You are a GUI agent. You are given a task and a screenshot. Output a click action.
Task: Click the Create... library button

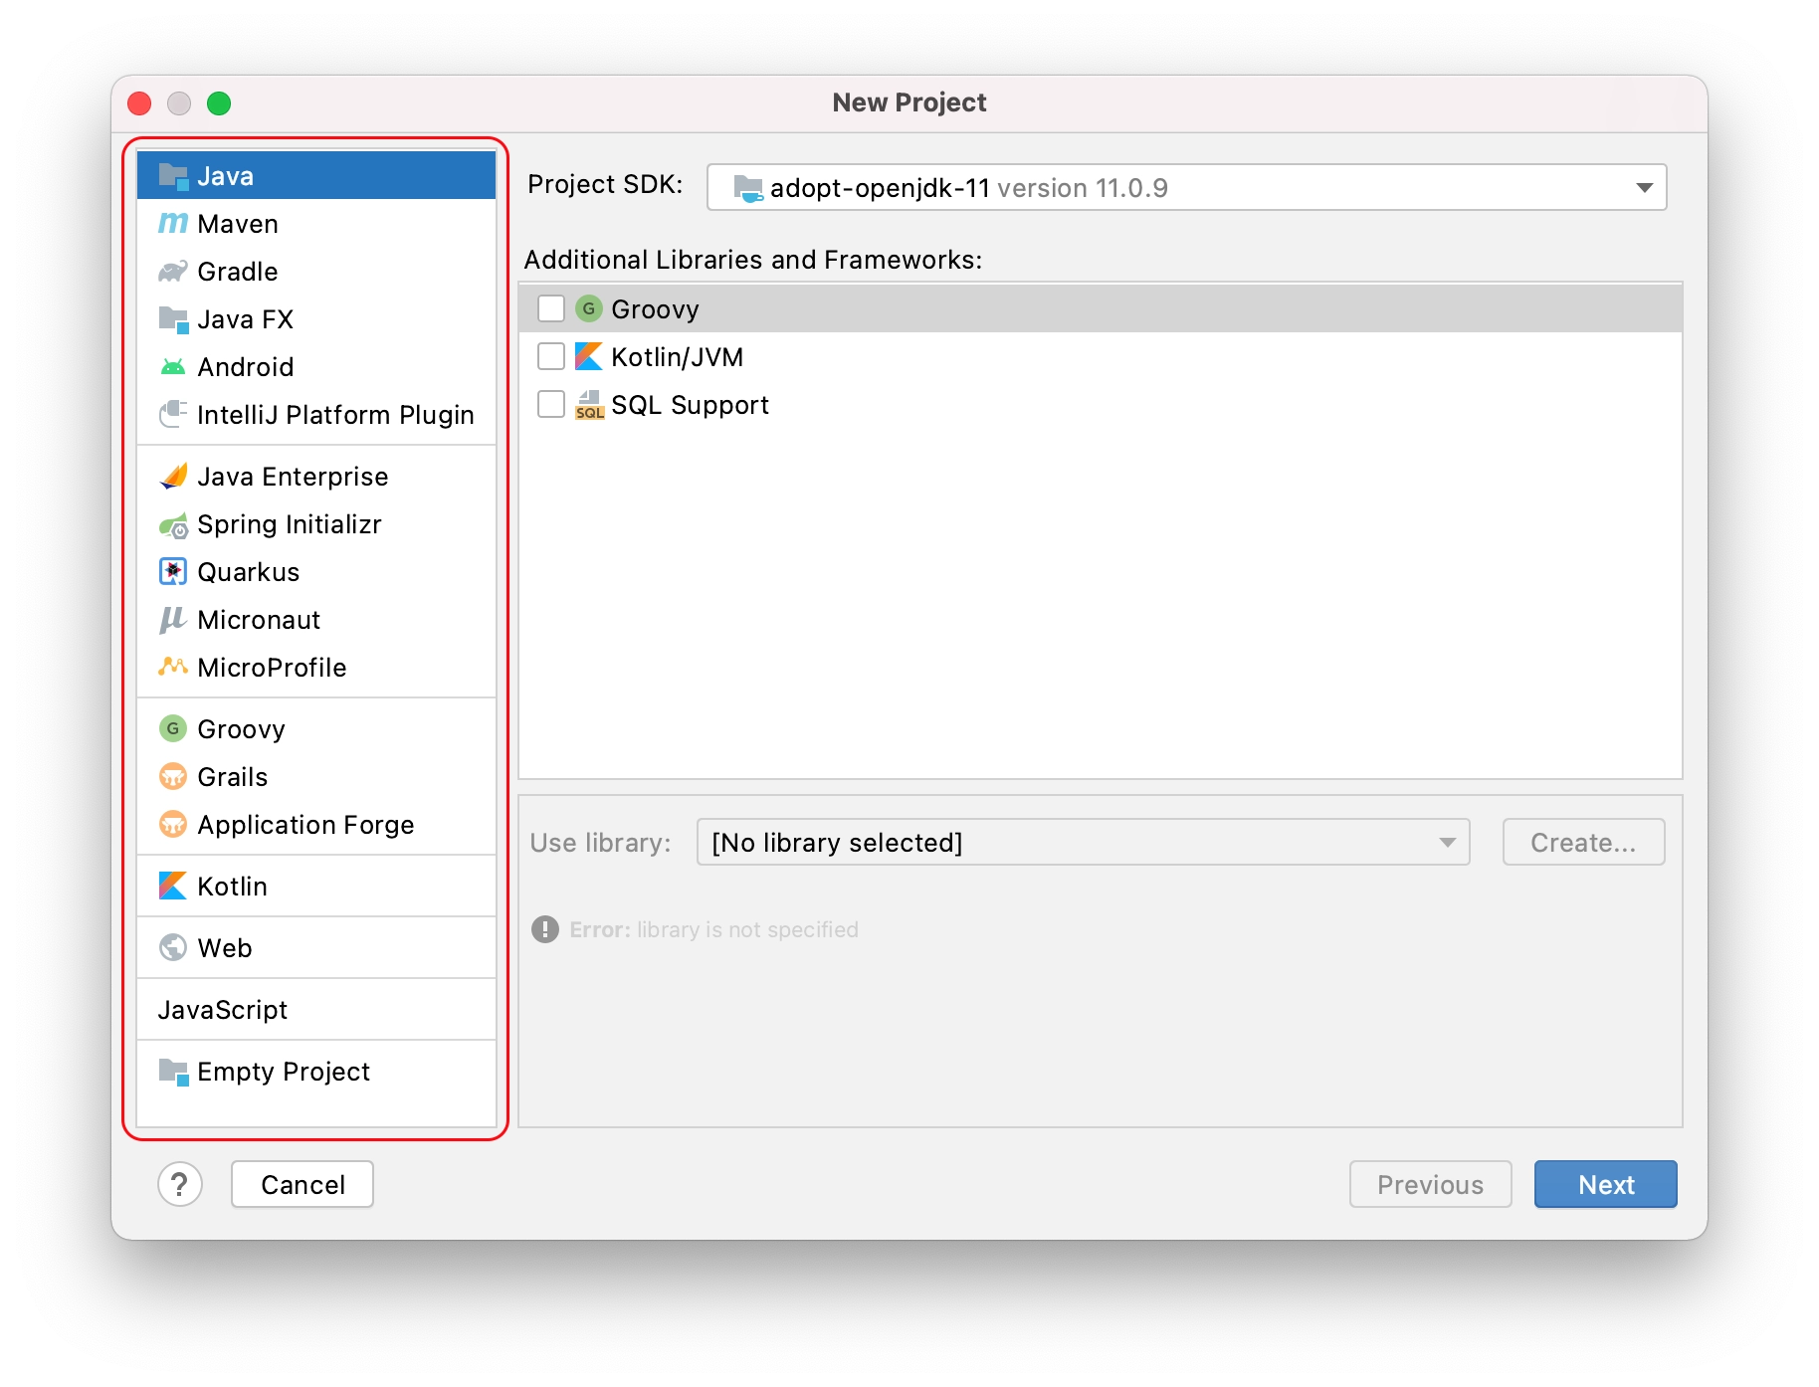coord(1583,843)
